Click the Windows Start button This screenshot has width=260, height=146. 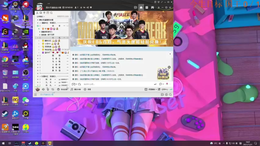3,143
